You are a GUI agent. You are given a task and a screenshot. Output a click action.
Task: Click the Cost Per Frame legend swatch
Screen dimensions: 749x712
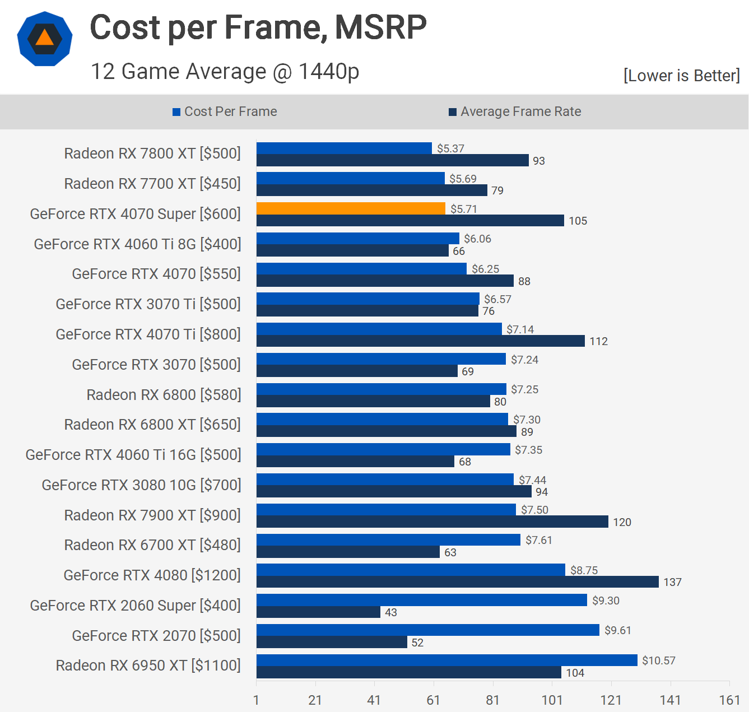(176, 112)
